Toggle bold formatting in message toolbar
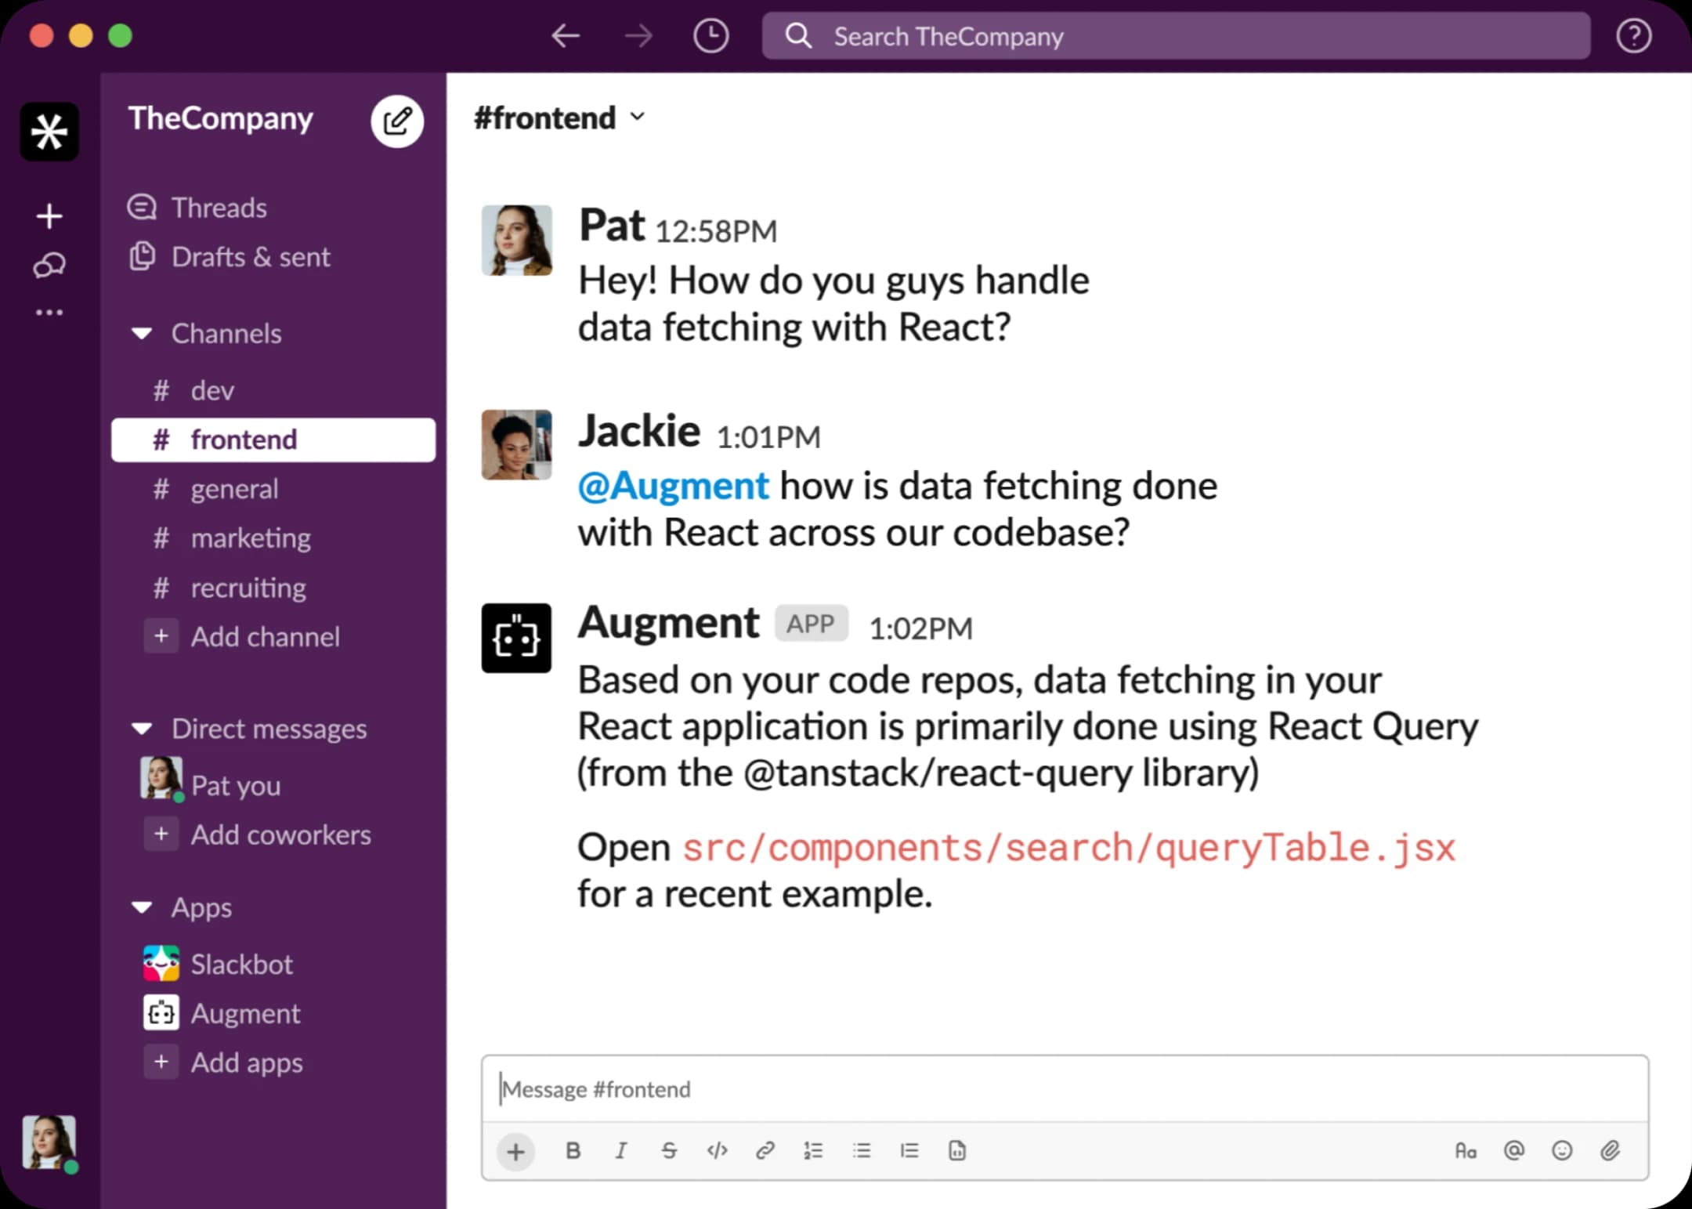Image resolution: width=1692 pixels, height=1209 pixels. [573, 1150]
